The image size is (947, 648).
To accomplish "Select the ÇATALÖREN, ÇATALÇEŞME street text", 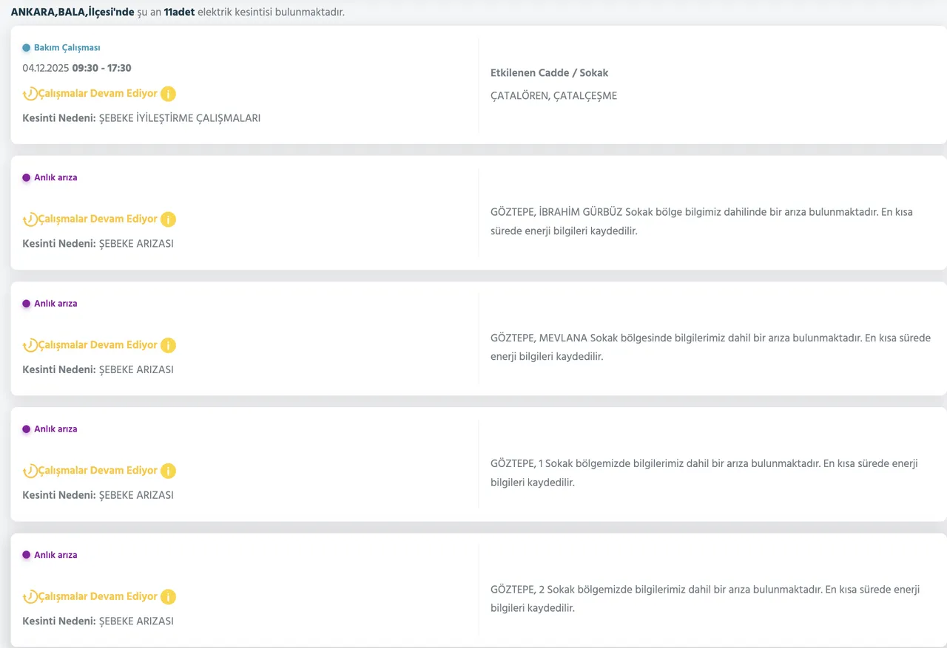I will [x=553, y=96].
